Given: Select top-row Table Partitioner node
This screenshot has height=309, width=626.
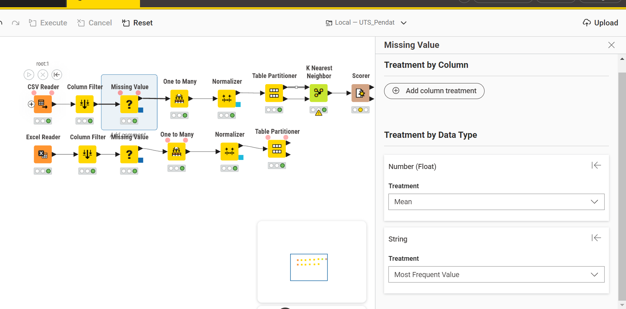Looking at the screenshot, I should (274, 93).
